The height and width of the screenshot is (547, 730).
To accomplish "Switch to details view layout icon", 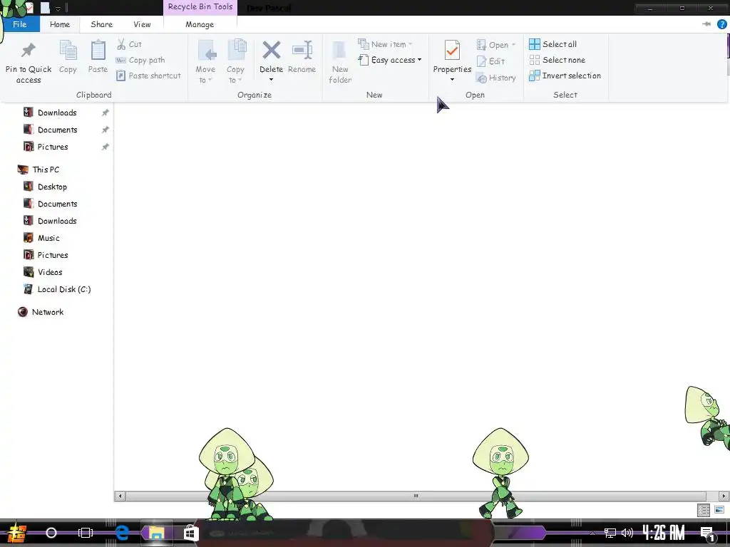I will [x=704, y=510].
